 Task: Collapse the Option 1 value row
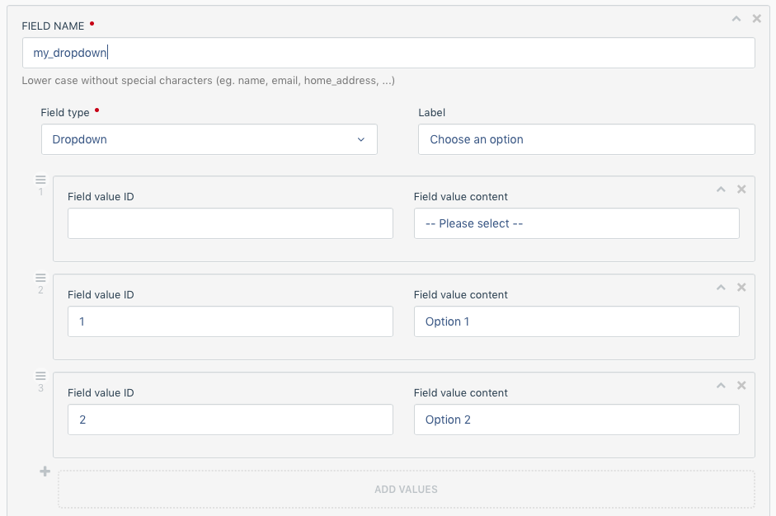tap(721, 287)
